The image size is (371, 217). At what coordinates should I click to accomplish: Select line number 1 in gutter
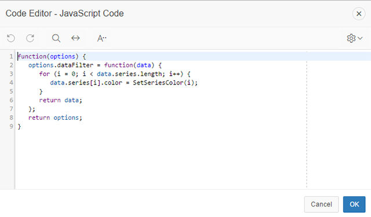click(11, 57)
